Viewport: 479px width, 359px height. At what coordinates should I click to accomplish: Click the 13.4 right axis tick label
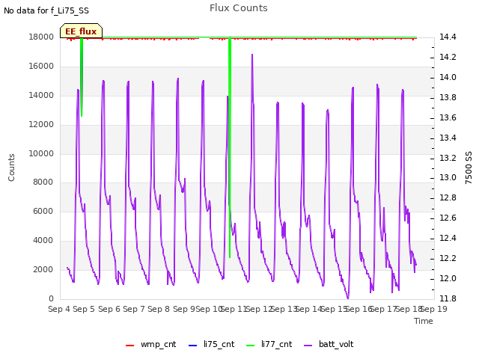[x=448, y=138]
